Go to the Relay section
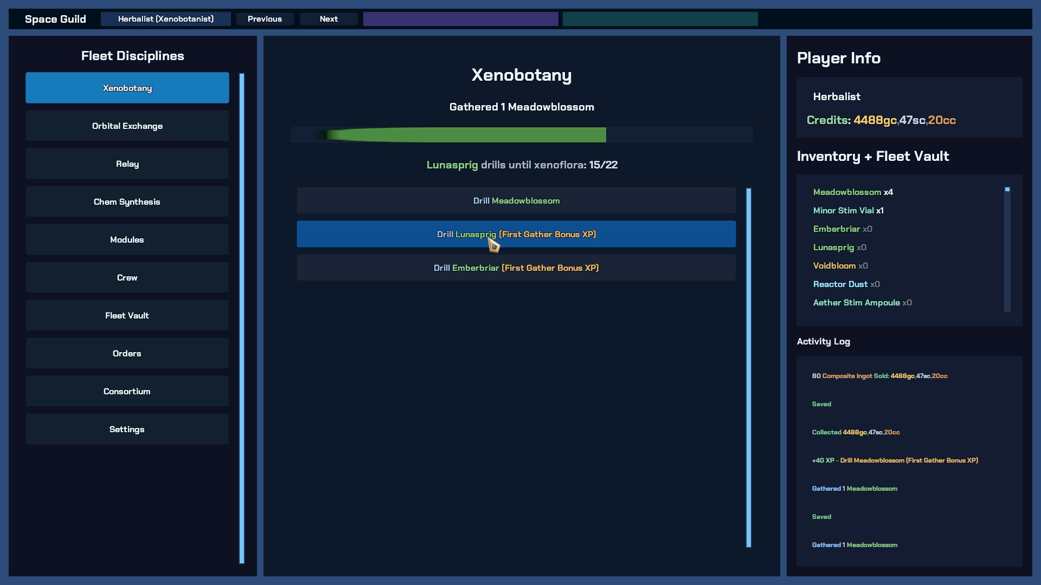The image size is (1041, 585). (x=127, y=164)
